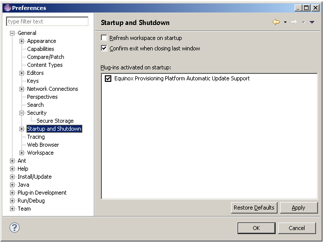Expand the Install/Update category

(x=12, y=177)
